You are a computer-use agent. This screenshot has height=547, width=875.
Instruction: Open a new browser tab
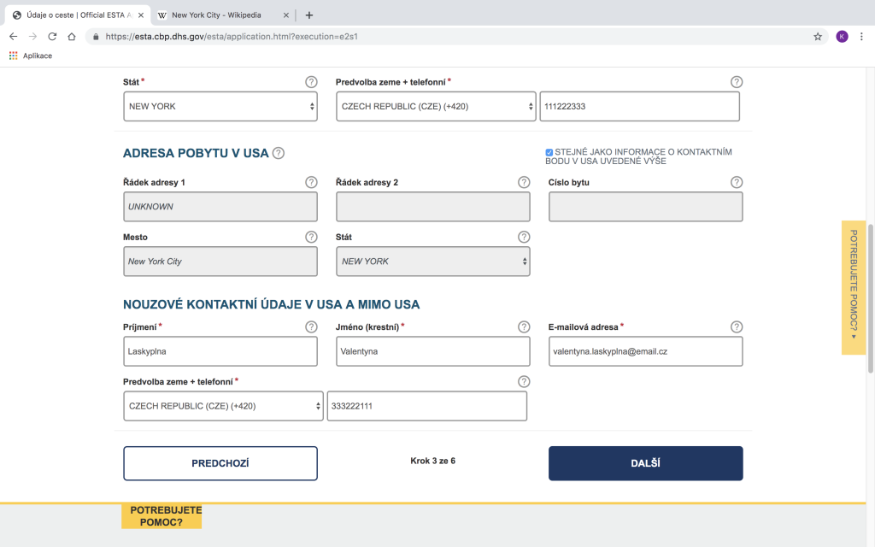point(309,15)
